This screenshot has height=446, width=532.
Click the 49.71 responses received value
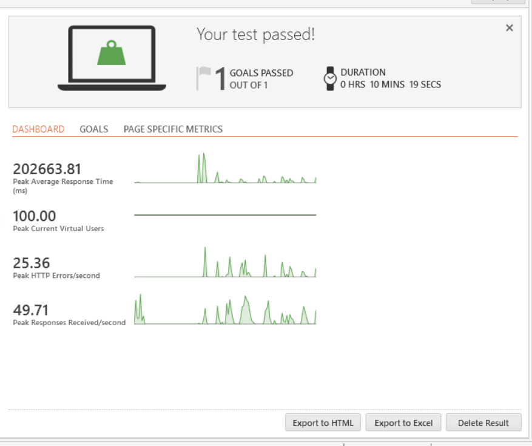click(x=31, y=311)
